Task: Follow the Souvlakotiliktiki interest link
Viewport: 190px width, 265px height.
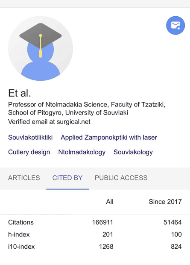Action: (30, 137)
